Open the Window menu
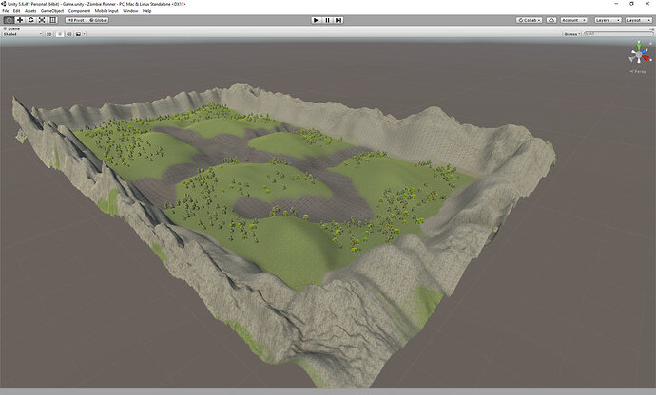The height and width of the screenshot is (395, 656). click(130, 11)
